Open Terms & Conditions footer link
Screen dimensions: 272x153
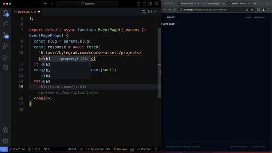(238, 147)
